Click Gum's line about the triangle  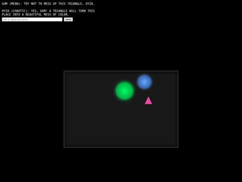pyautogui.click(x=48, y=4)
